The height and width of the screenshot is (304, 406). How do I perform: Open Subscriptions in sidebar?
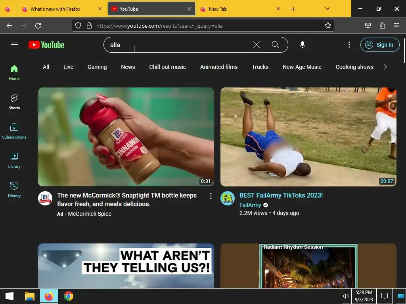[14, 131]
